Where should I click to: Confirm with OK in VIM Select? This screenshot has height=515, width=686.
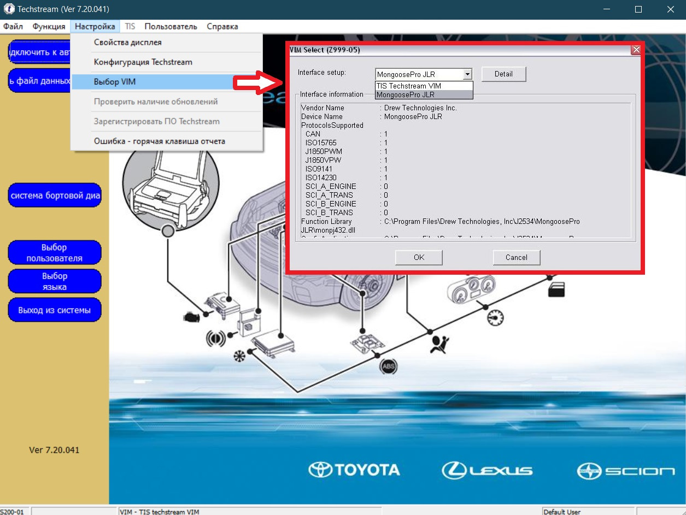(419, 258)
